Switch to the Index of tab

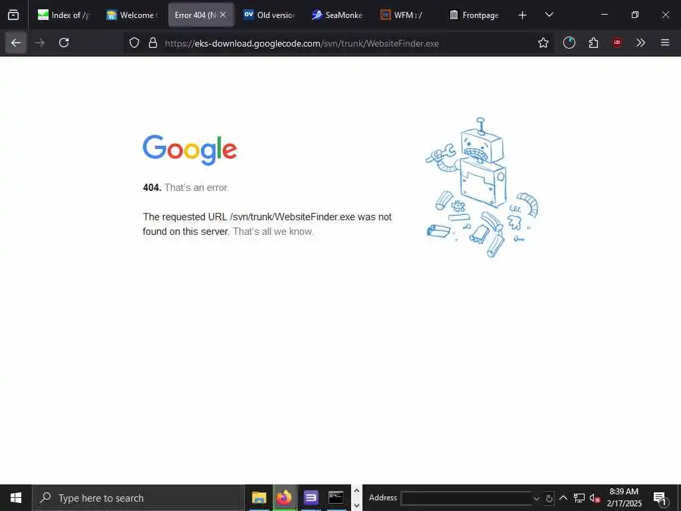click(x=65, y=15)
